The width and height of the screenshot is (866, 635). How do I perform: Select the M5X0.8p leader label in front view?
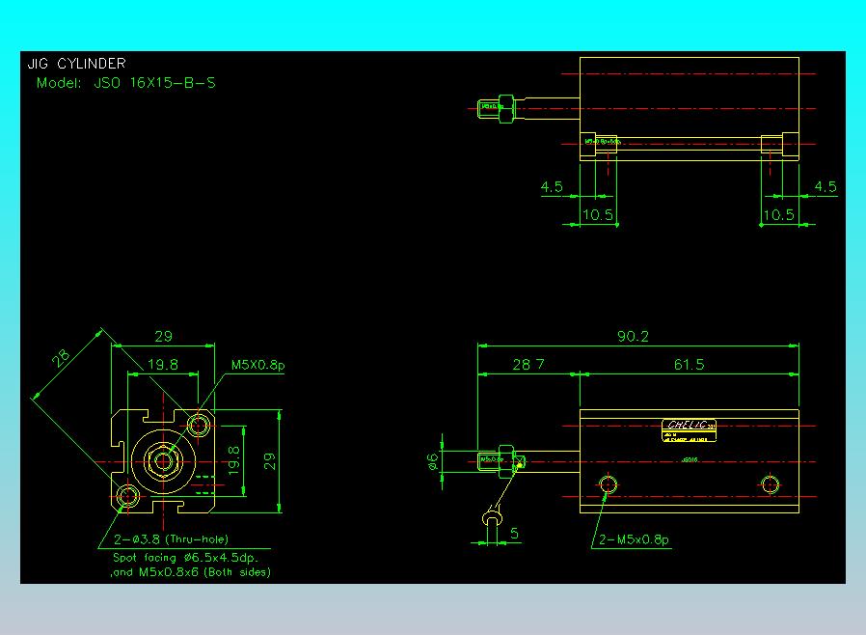(257, 366)
